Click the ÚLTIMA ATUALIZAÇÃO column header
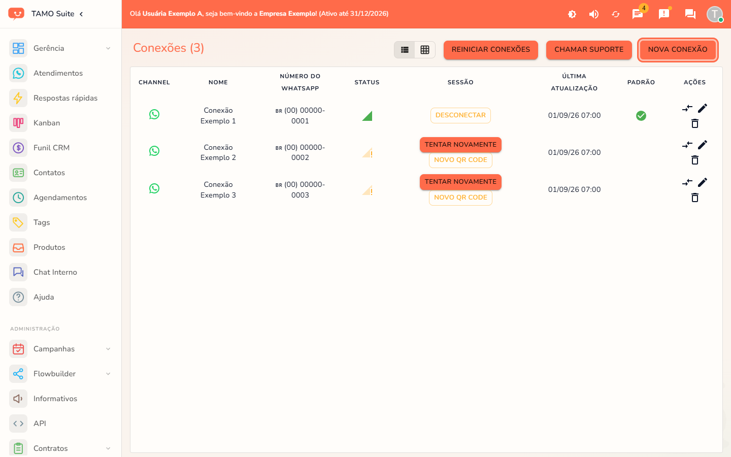 click(574, 82)
